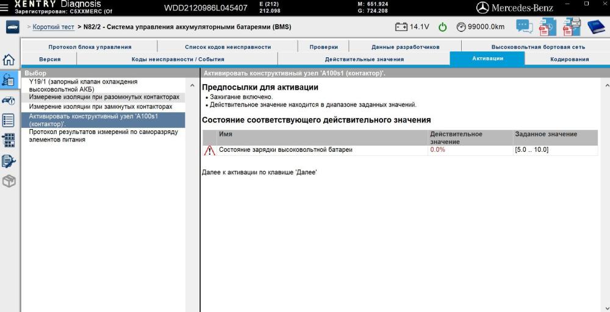Click the odometer gauge icon
The width and height of the screenshot is (610, 312).
click(461, 27)
